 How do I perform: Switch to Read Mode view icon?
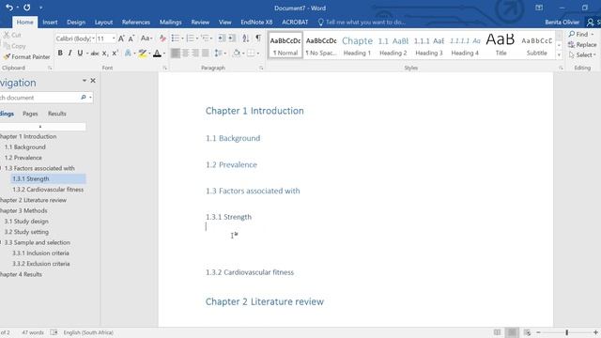pos(497,332)
